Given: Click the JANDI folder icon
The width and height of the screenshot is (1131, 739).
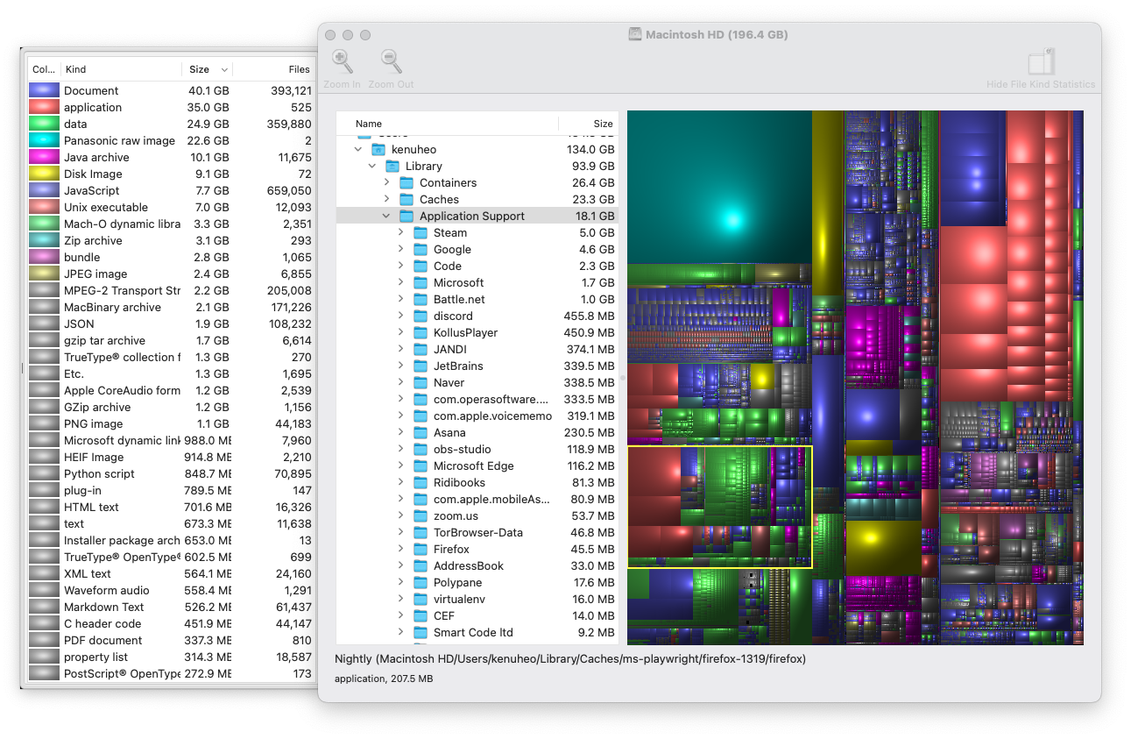Looking at the screenshot, I should tap(420, 350).
